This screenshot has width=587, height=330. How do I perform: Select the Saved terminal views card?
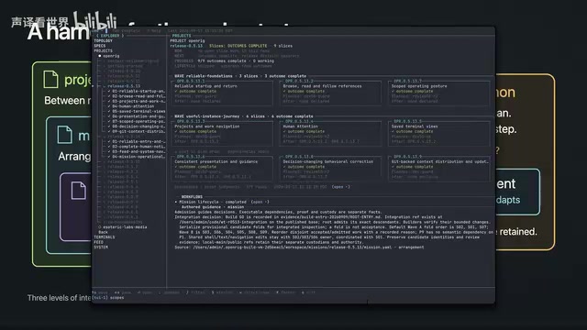(x=439, y=133)
